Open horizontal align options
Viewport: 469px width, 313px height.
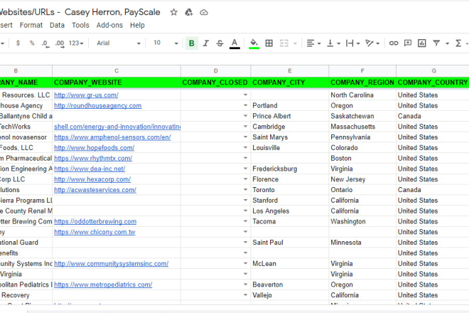313,43
